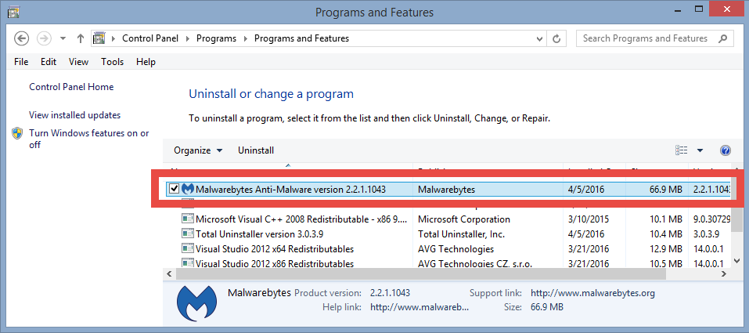749x333 pixels.
Task: Click the vertical scrollbar down arrow
Action: pyautogui.click(x=737, y=261)
